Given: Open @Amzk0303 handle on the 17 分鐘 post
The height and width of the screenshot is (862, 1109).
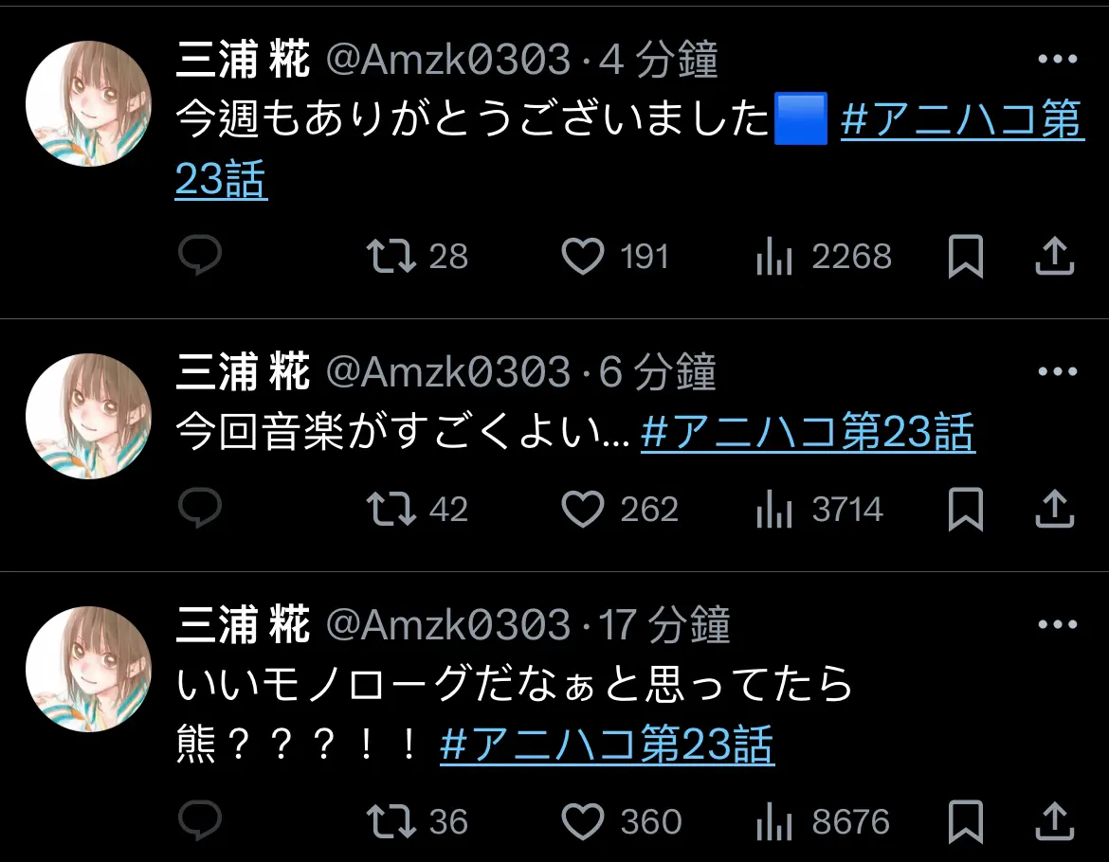Looking at the screenshot, I should coord(447,624).
